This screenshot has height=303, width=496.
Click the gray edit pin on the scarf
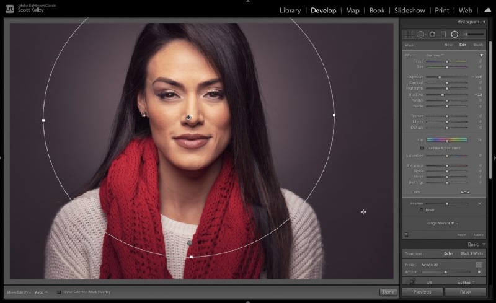pyautogui.click(x=190, y=243)
